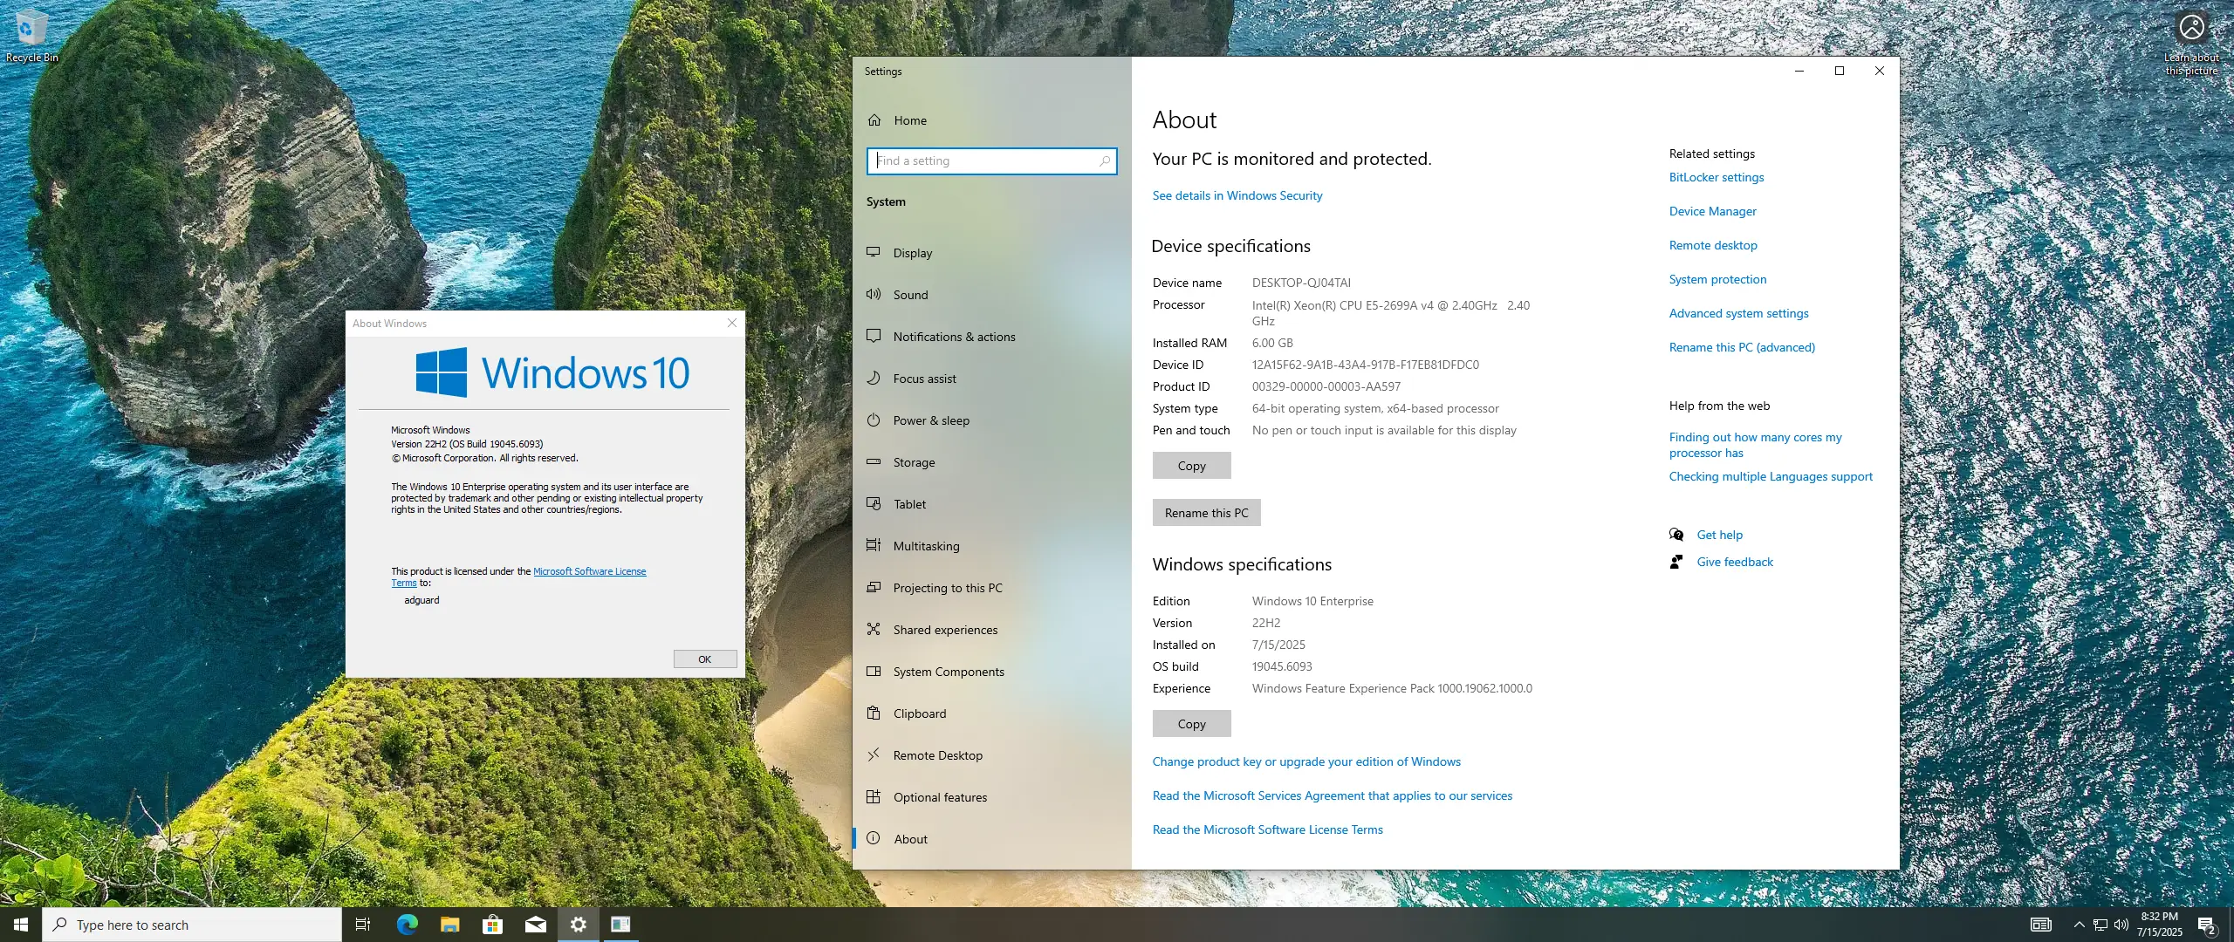Screen dimensions: 2234x942
Task: Show hidden icons tray chevron
Action: (x=2079, y=925)
